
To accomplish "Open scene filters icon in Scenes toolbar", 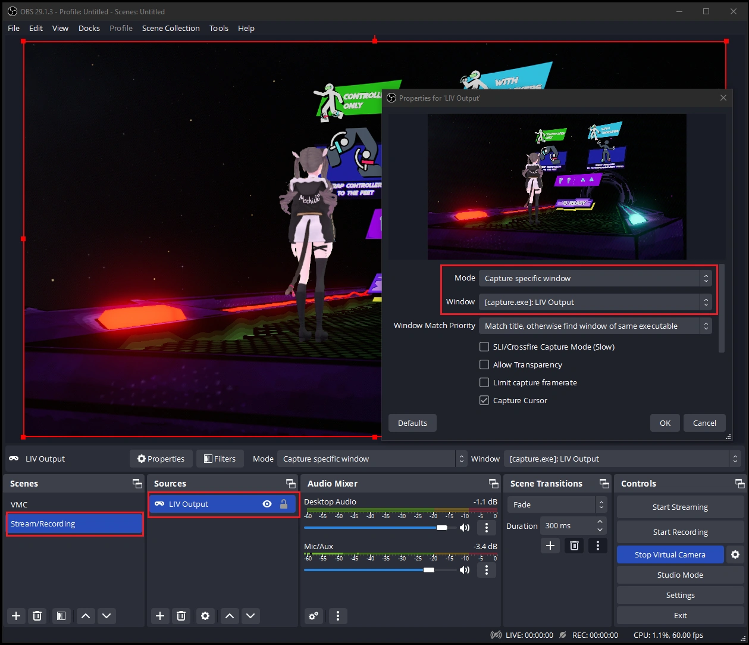I will pos(61,616).
